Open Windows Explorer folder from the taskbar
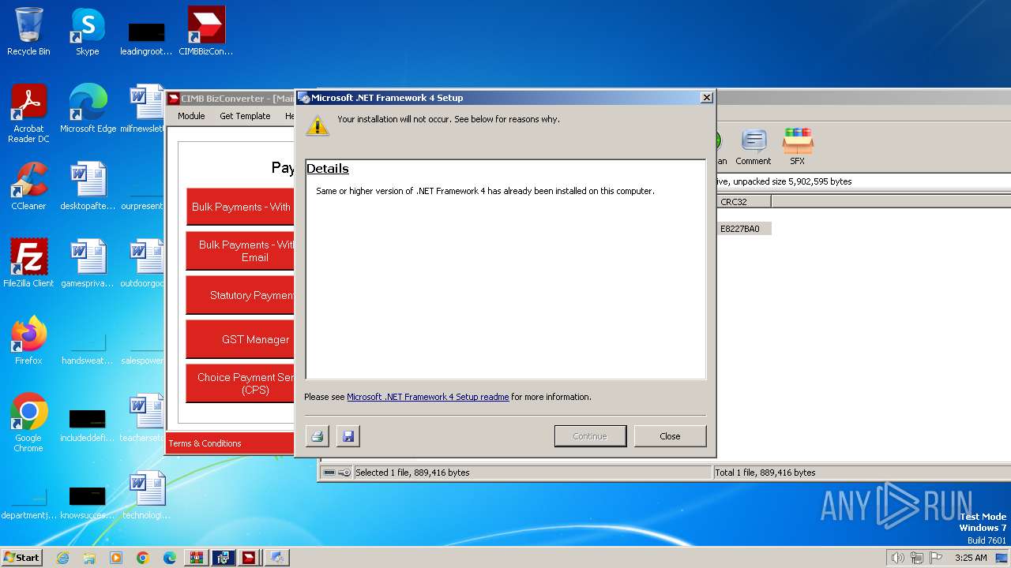 click(x=89, y=558)
